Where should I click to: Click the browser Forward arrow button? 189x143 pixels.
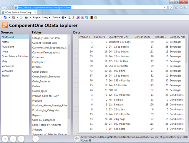10,7
